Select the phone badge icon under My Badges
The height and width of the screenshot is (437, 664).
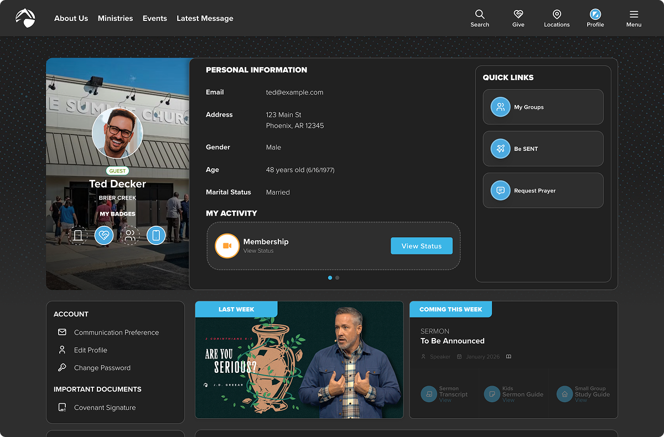tap(156, 235)
